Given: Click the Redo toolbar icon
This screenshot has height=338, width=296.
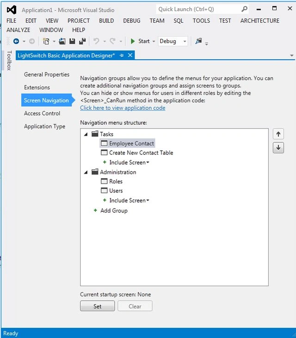Looking at the screenshot, I should coord(112,41).
